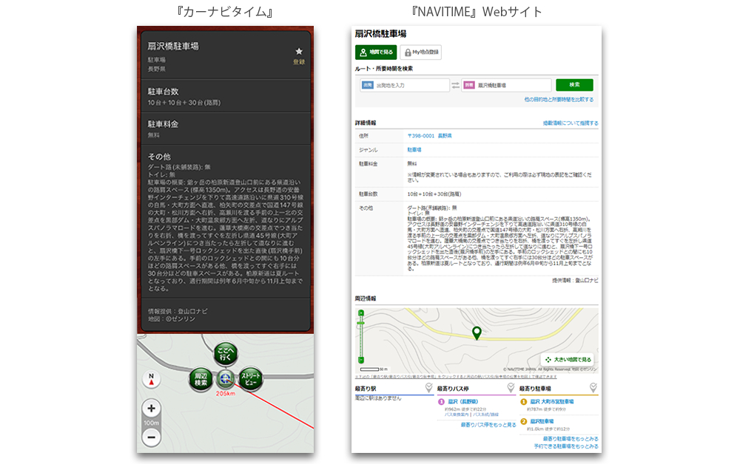Select the 駐車台数 row in car navi panel
This screenshot has width=740, height=464.
[225, 96]
